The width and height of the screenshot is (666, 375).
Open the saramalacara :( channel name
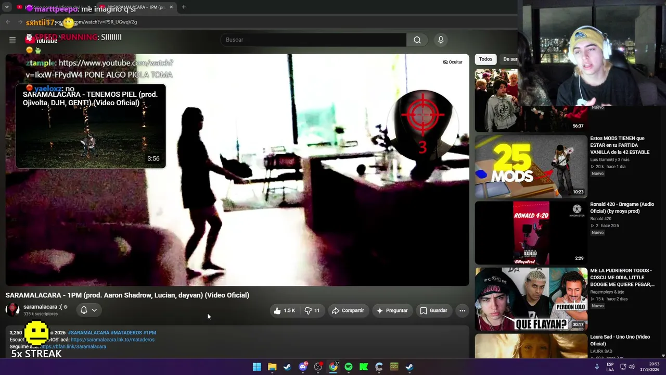point(43,307)
